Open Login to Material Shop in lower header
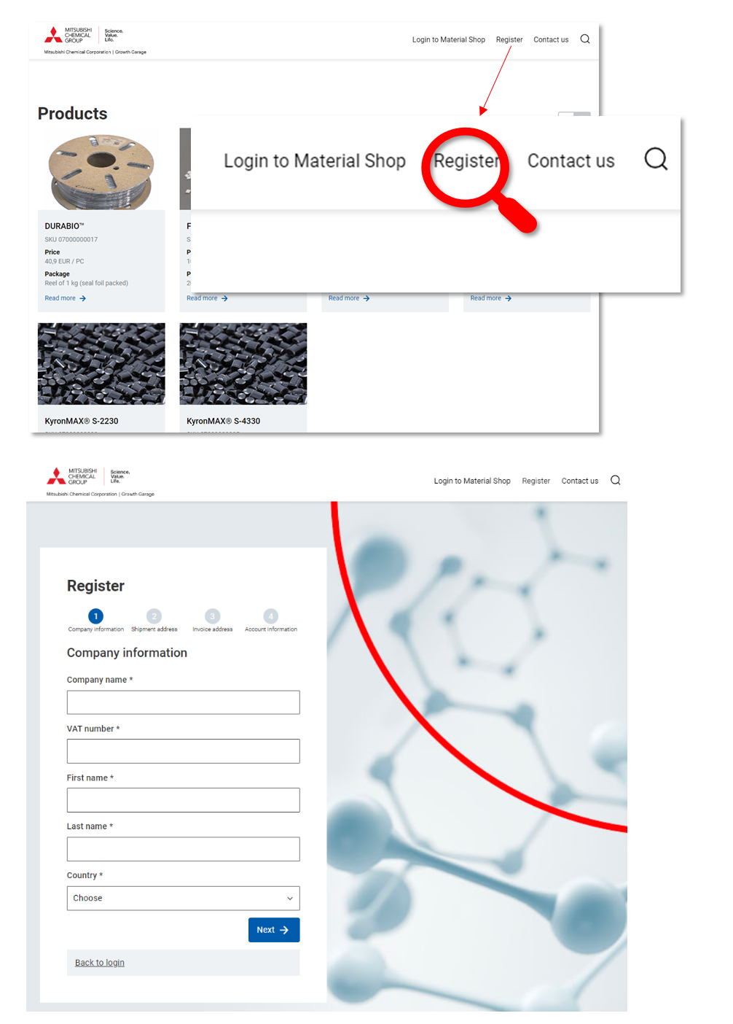733x1024 pixels. pyautogui.click(x=472, y=481)
